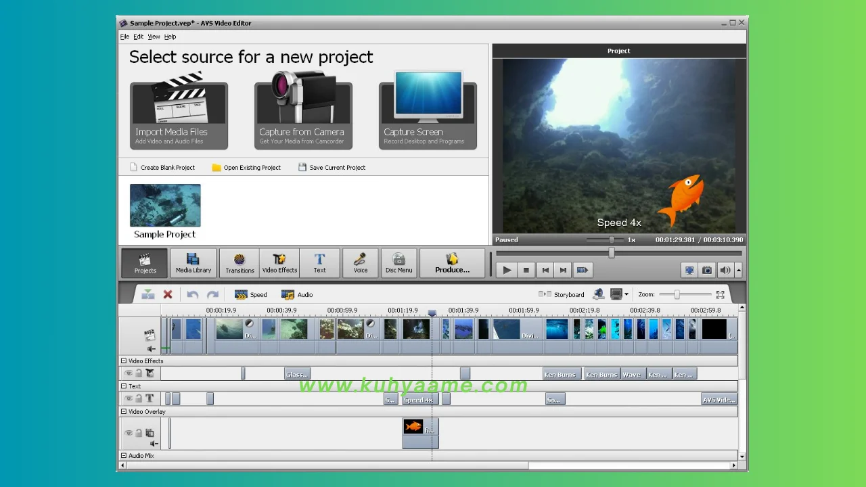Undo the last action
This screenshot has height=487, width=866.
193,294
